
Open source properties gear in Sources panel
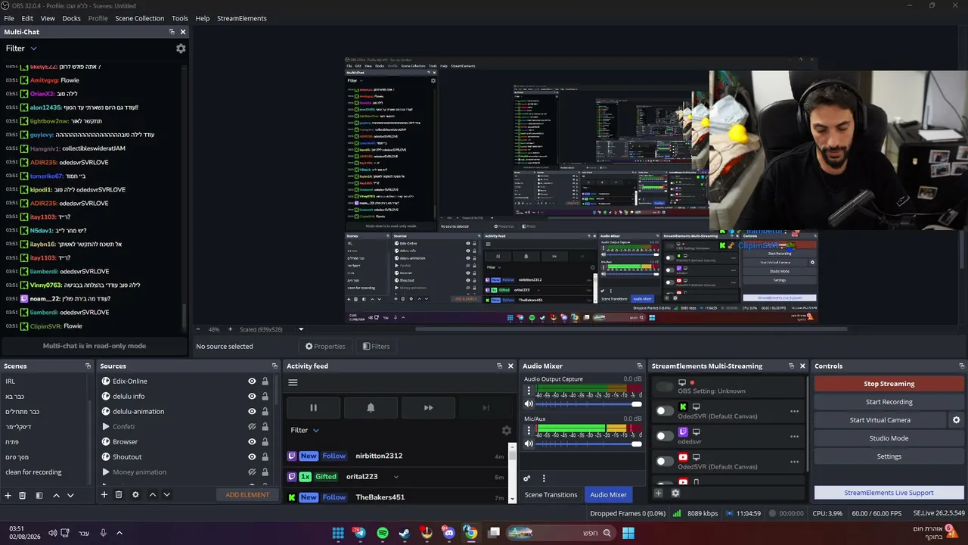pyautogui.click(x=135, y=495)
